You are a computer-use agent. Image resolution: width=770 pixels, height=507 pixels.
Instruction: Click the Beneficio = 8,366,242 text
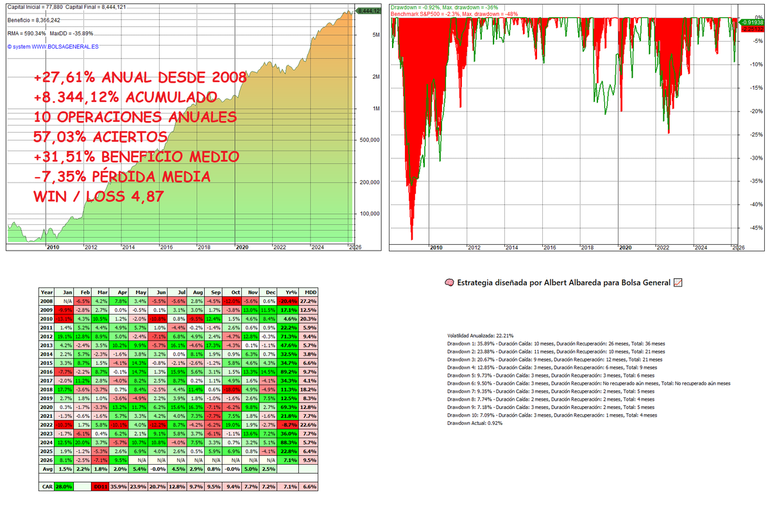coord(33,20)
